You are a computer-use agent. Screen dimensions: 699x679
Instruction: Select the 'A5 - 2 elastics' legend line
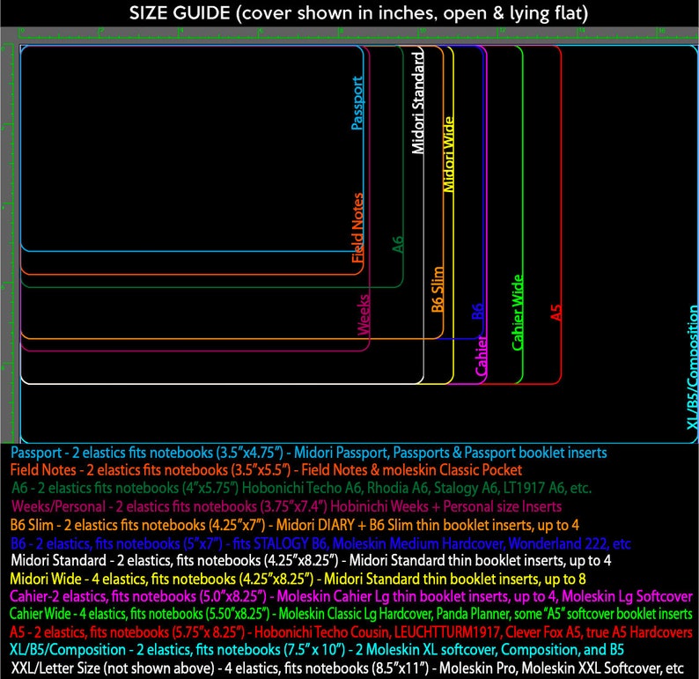point(351,631)
